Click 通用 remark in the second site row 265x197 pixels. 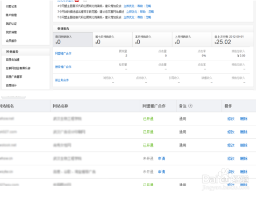coord(183,132)
